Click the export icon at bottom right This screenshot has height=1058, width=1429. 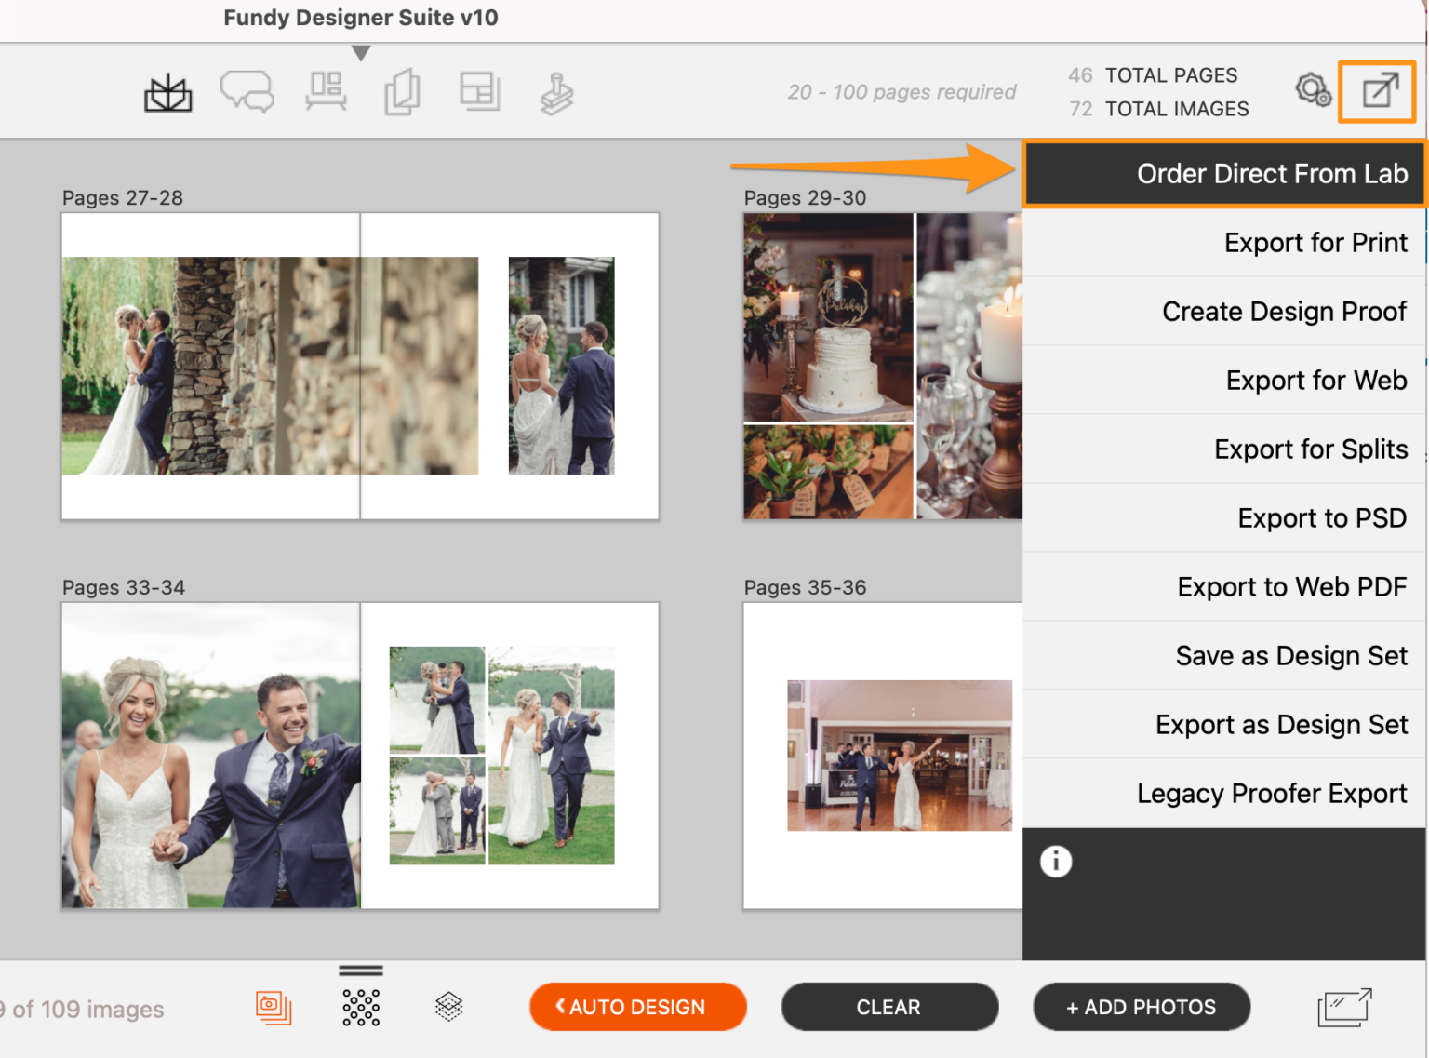(x=1343, y=1006)
